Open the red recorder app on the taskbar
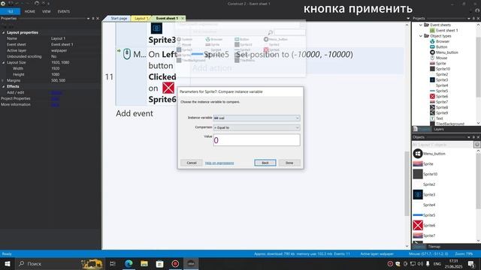Screen dimensions: 481x270 tap(175, 264)
